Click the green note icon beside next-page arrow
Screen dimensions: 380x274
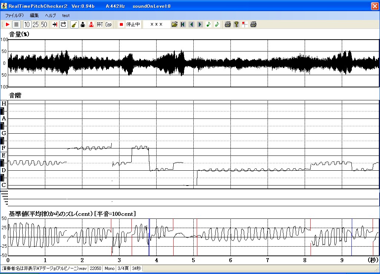click(x=209, y=24)
